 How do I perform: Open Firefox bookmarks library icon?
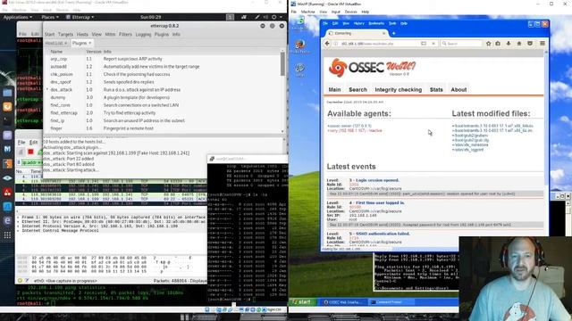tap(498, 44)
